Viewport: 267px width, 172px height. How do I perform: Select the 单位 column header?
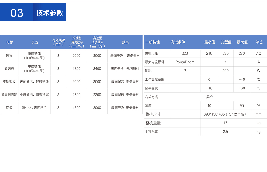coord(259,42)
